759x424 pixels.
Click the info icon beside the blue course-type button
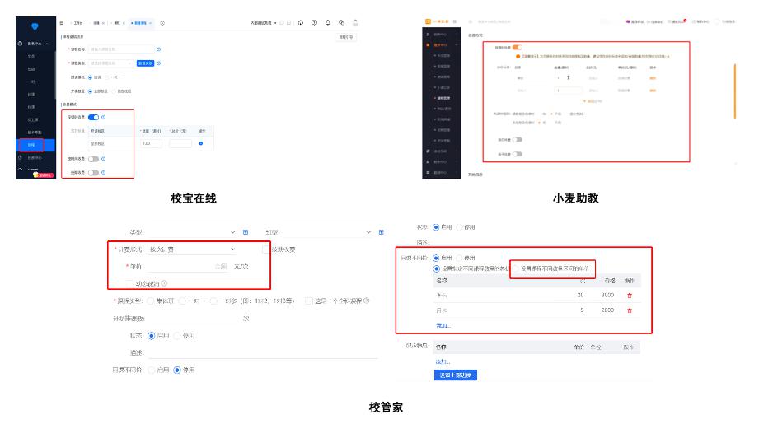coord(159,63)
